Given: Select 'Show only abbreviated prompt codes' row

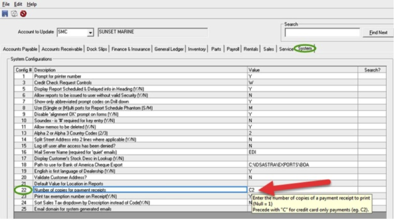Looking at the screenshot, I should 200,102.
